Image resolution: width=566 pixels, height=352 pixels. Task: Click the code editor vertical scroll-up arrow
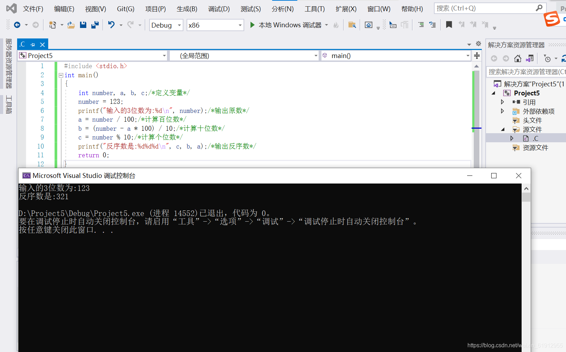tap(476, 66)
